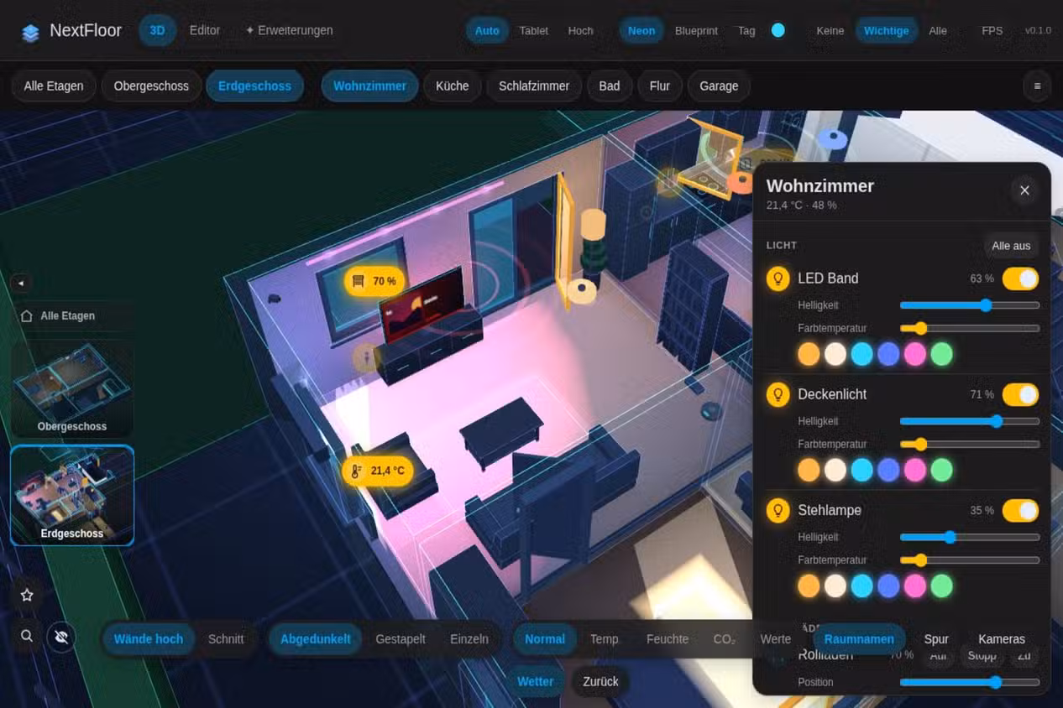Toggle hidden elements with the crossed-eye icon
The image size is (1063, 708).
point(61,637)
